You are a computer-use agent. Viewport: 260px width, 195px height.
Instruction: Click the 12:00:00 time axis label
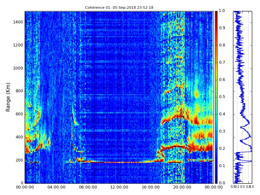pos(119,187)
